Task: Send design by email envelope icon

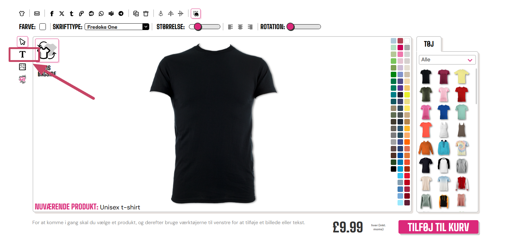Action: coord(37,13)
